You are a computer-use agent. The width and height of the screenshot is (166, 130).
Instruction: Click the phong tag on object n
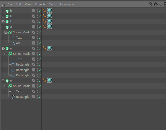pyautogui.click(x=44, y=48)
